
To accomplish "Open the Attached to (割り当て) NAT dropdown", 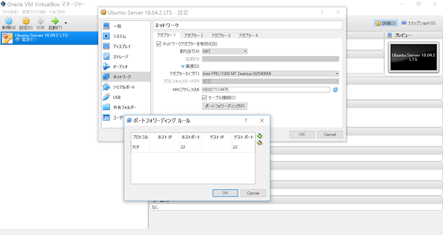I will (x=225, y=51).
